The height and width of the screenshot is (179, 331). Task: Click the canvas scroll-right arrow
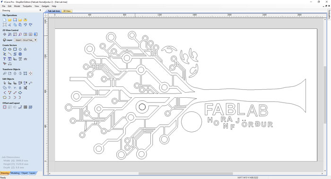coord(322,173)
